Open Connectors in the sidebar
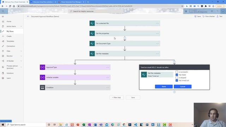 [11, 46]
